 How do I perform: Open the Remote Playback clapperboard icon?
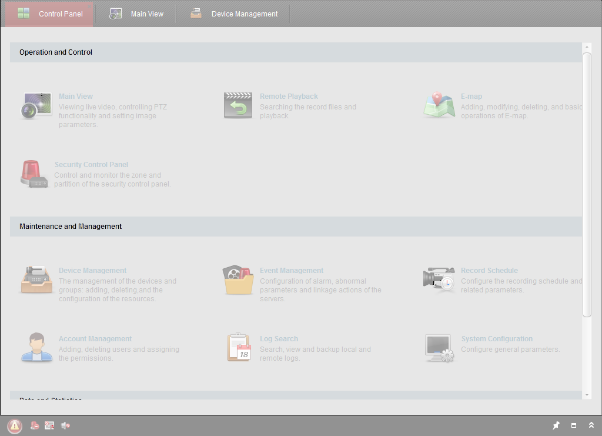pyautogui.click(x=238, y=105)
